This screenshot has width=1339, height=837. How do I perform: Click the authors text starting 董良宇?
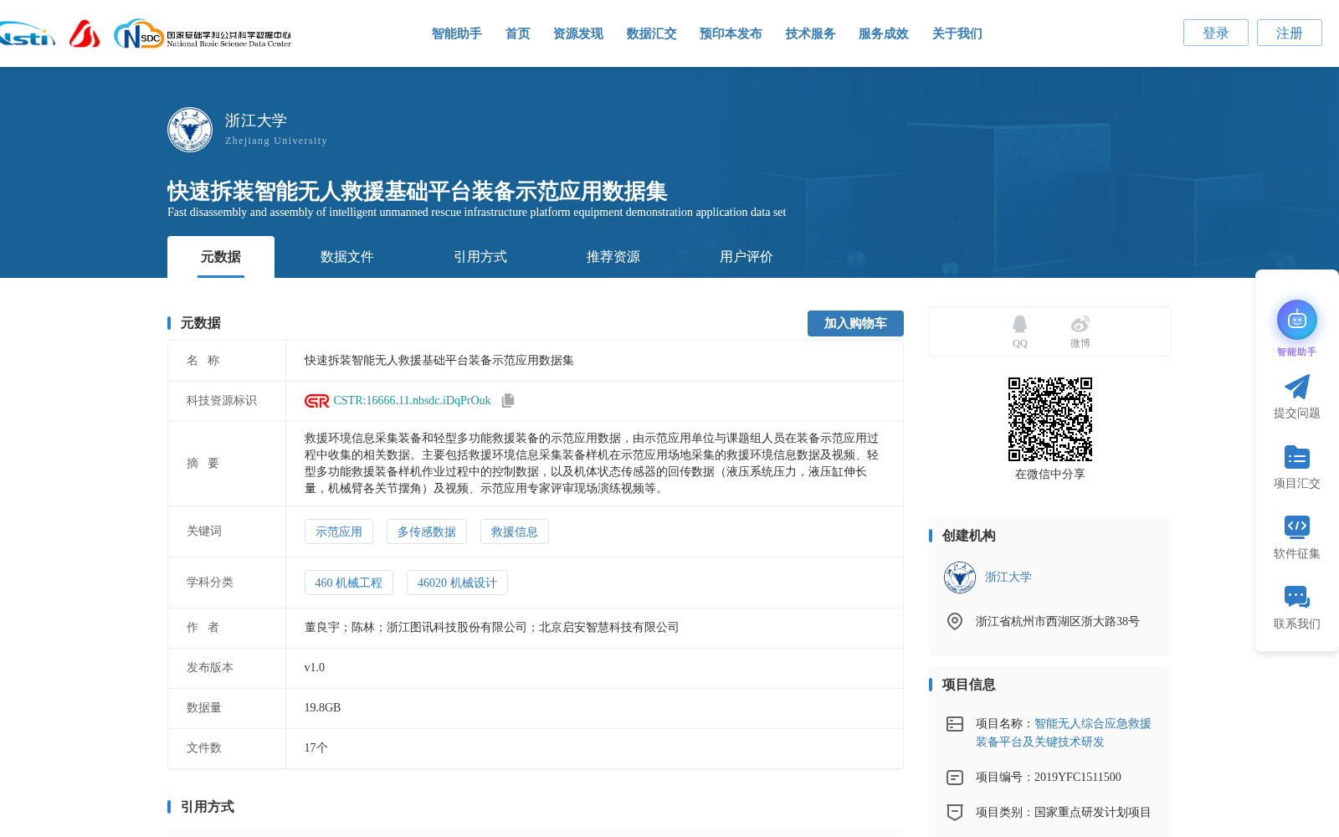click(x=491, y=628)
